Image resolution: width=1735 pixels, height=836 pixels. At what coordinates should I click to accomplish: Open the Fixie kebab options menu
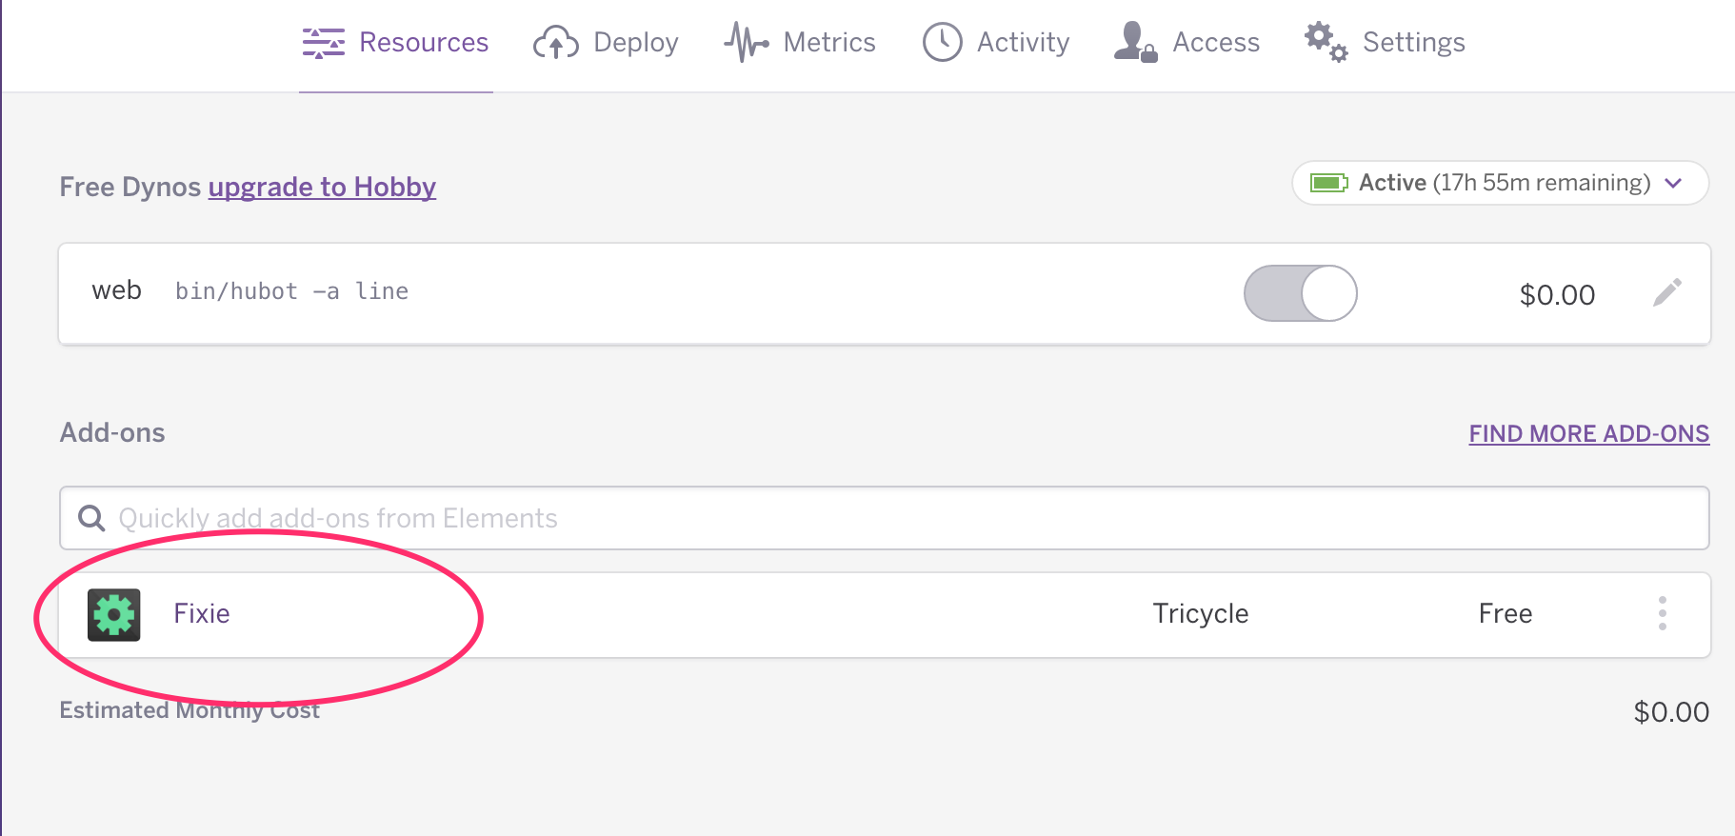pos(1663,614)
